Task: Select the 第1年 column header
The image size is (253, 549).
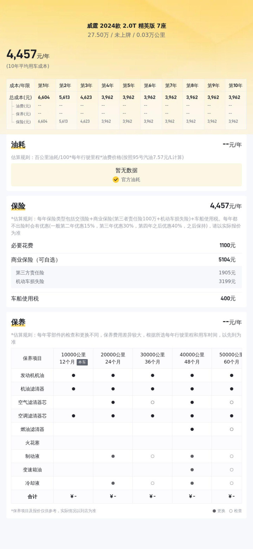Action: pos(44,86)
